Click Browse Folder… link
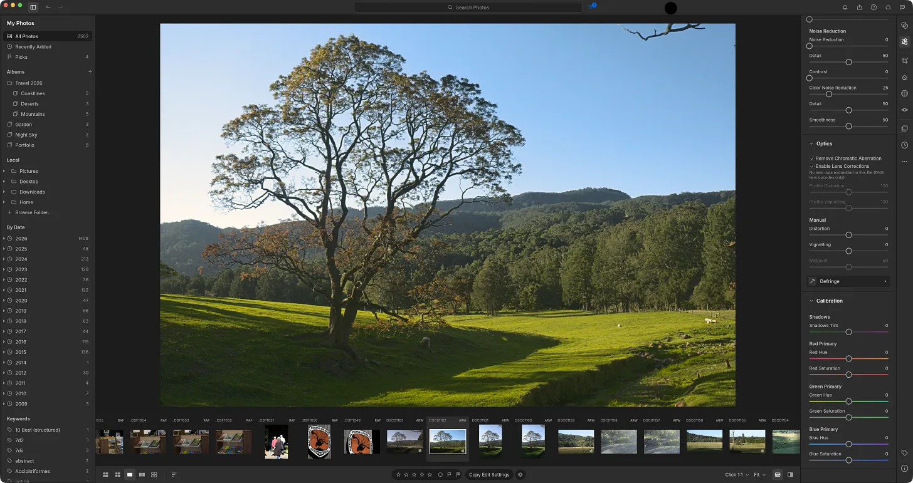 point(33,213)
